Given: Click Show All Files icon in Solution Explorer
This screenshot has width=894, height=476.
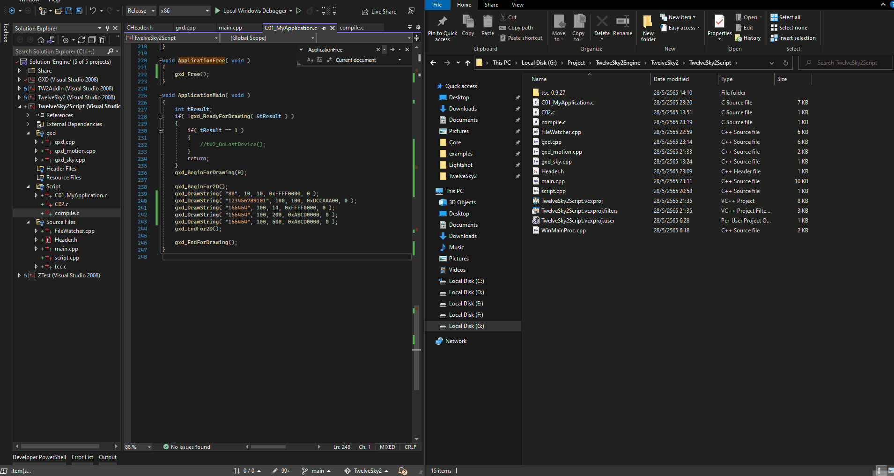Looking at the screenshot, I should [102, 40].
